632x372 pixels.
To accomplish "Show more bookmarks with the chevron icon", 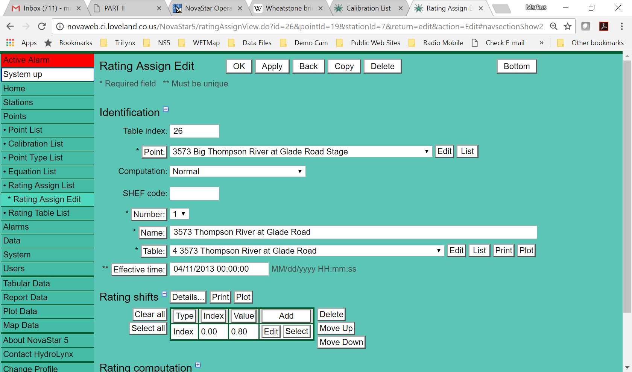I will pos(541,43).
